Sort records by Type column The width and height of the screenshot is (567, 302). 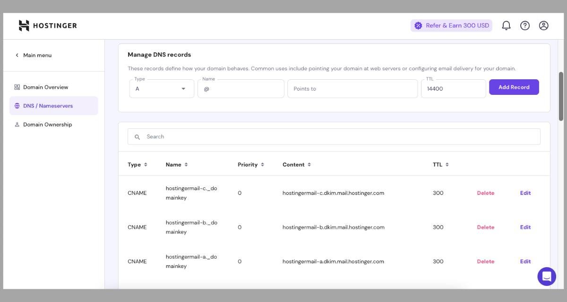(x=146, y=165)
